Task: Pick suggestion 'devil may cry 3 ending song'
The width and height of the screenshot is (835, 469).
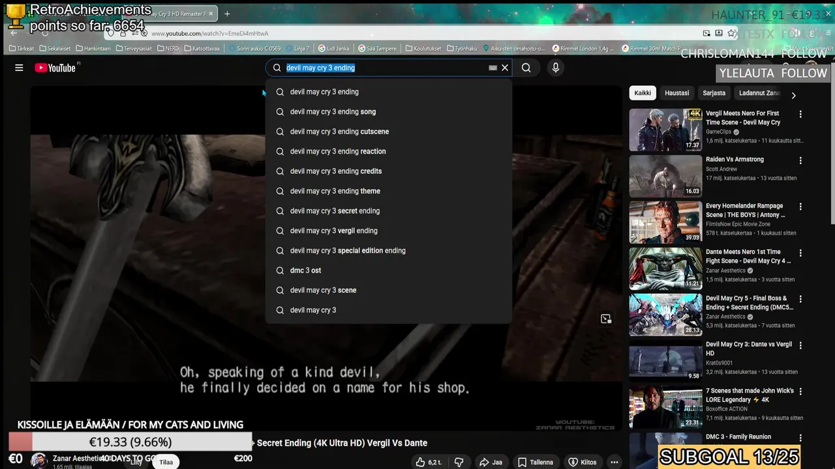Action: pos(389,111)
